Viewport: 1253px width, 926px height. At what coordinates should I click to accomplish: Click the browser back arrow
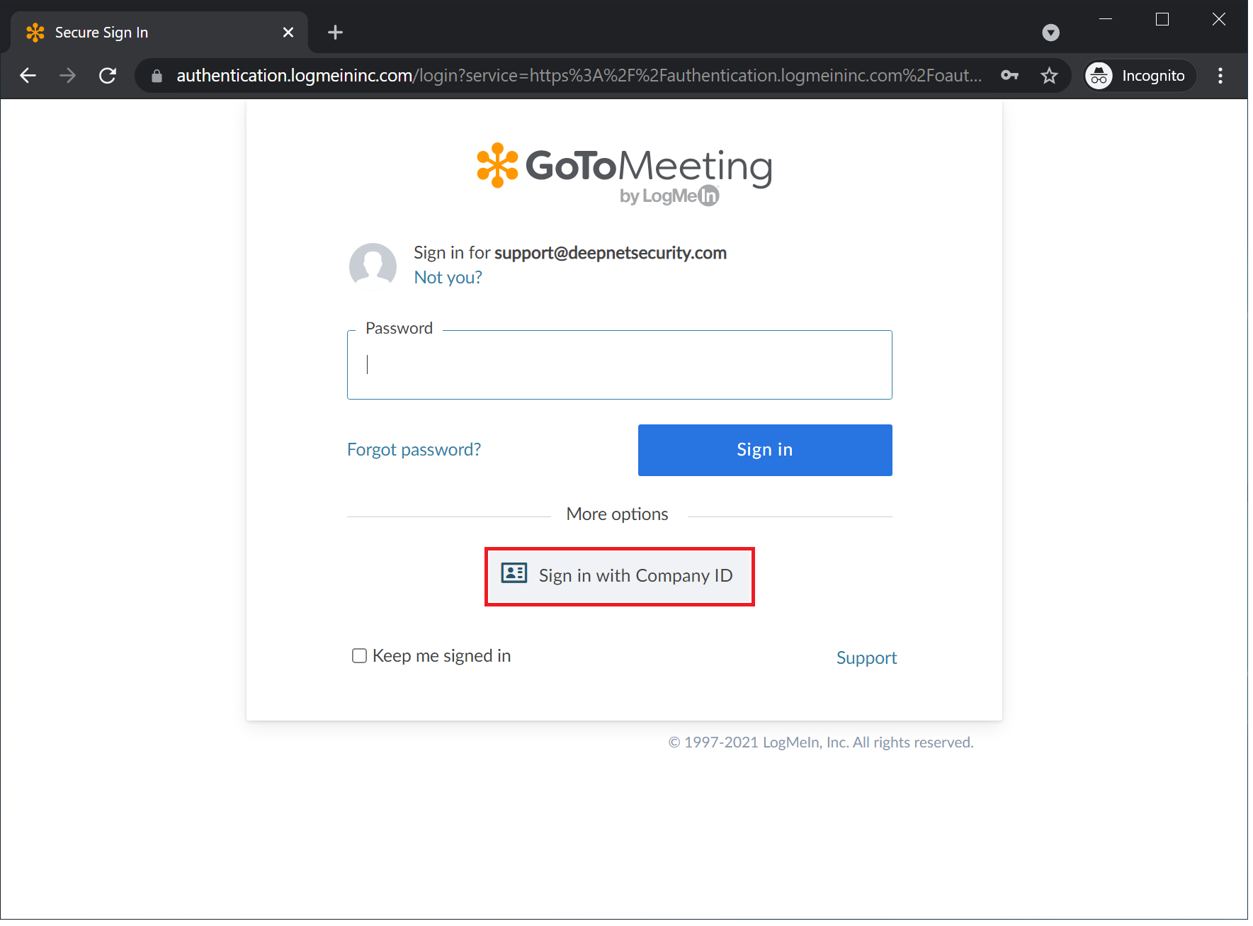click(x=28, y=76)
